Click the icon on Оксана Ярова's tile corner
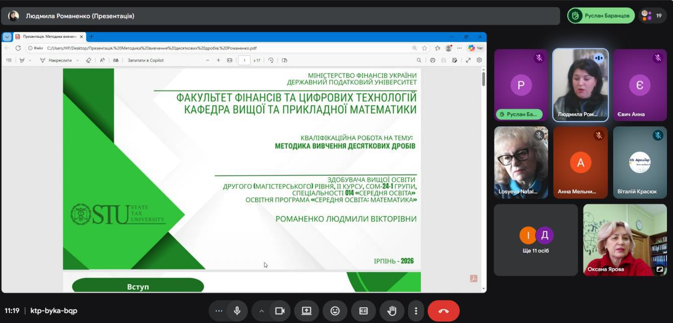This screenshot has width=673, height=323. pyautogui.click(x=659, y=269)
